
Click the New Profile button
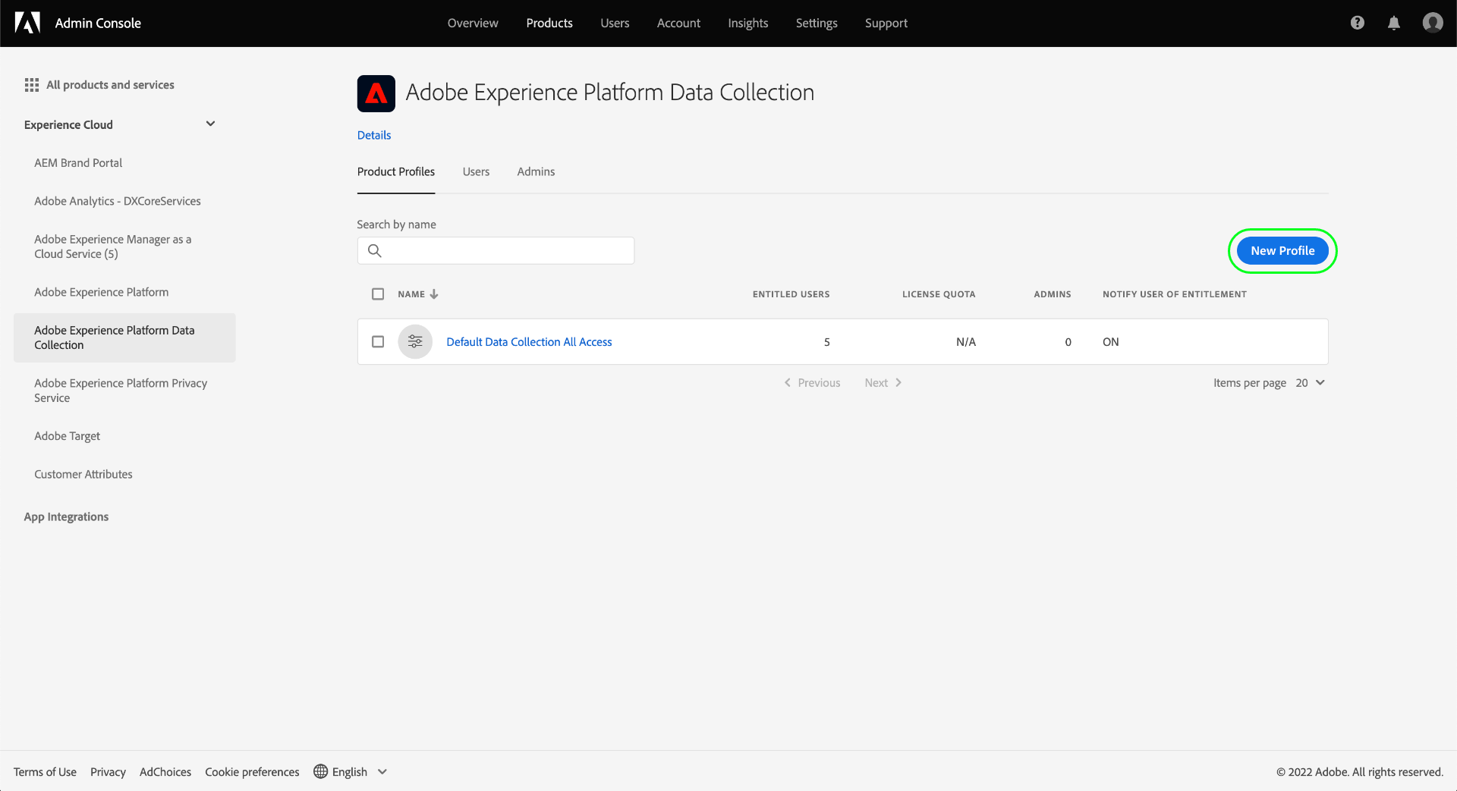[x=1282, y=251]
